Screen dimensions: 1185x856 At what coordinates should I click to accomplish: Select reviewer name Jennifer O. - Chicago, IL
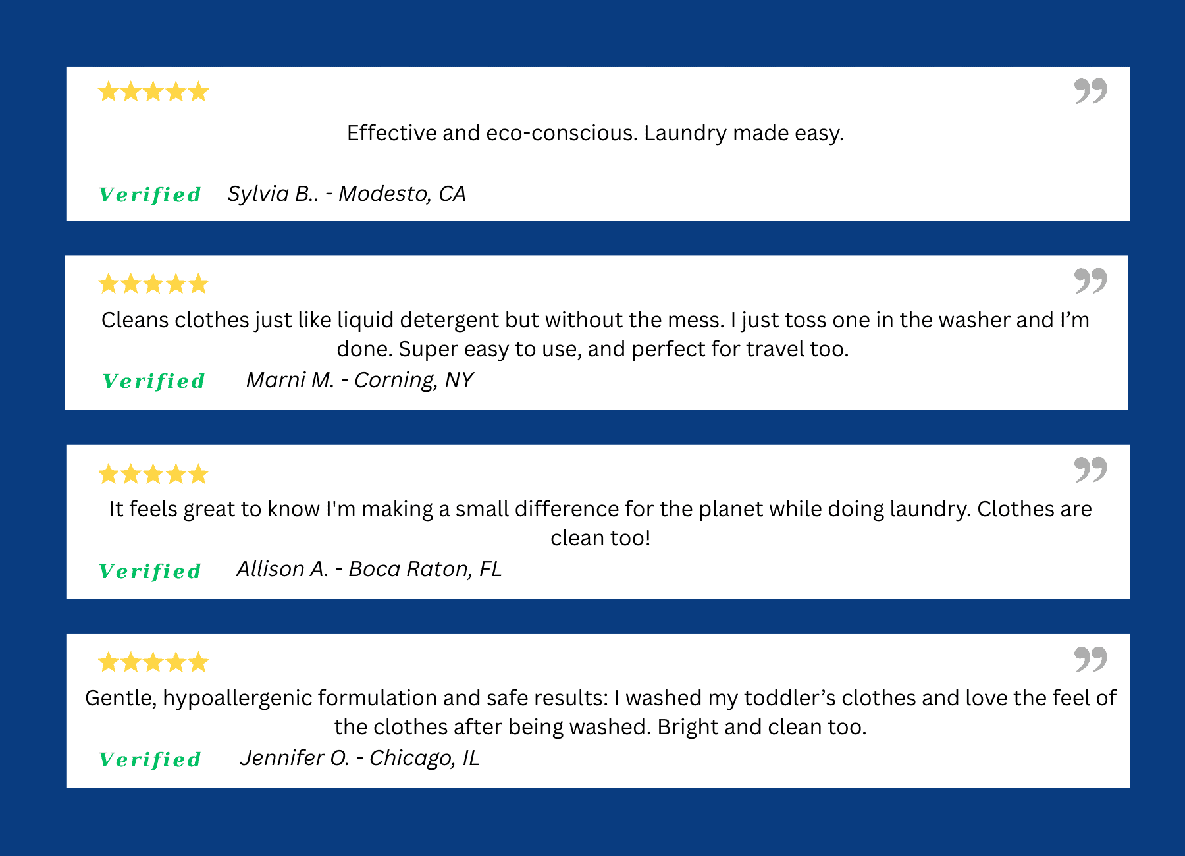(359, 758)
